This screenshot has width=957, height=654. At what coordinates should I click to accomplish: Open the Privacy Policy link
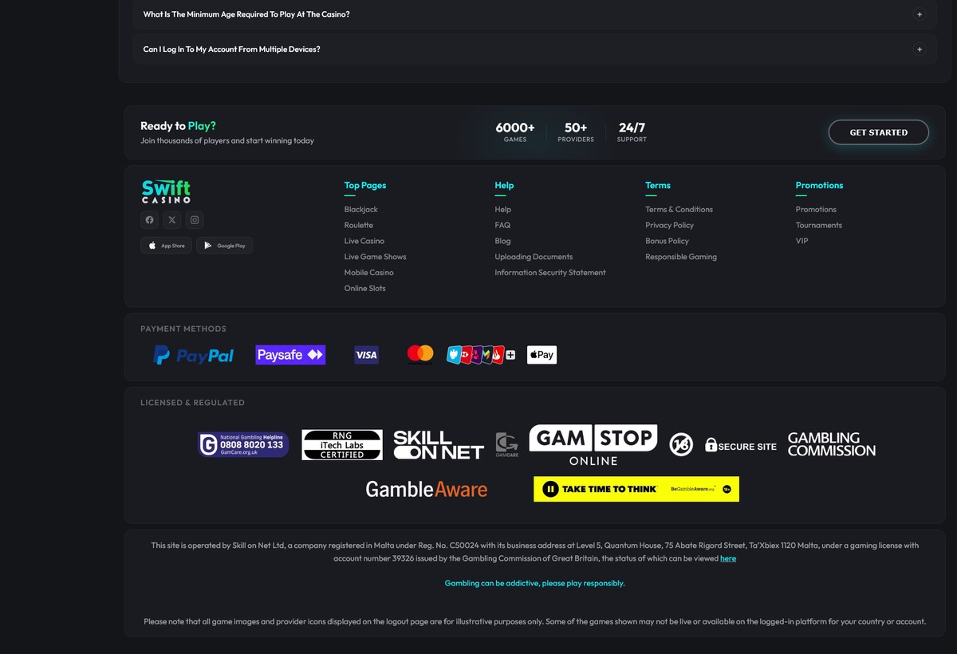670,225
